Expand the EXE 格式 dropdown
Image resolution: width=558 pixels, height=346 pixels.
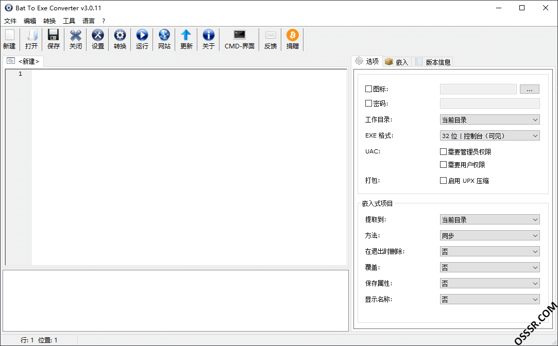(489, 136)
